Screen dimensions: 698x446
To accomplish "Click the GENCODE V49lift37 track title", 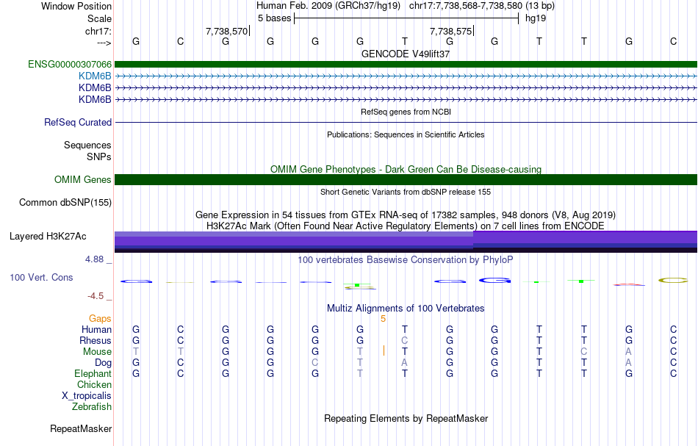I will (406, 54).
